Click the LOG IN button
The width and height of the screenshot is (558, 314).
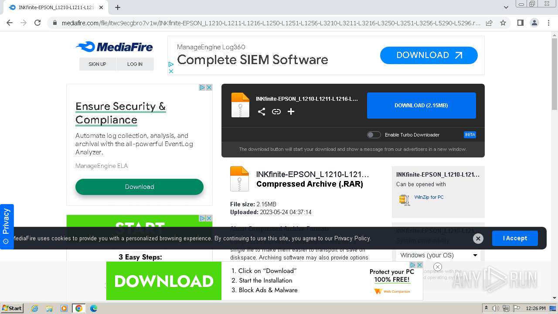(135, 64)
